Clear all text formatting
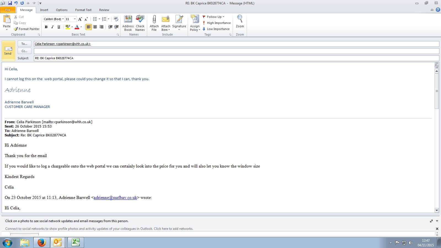 click(116, 19)
